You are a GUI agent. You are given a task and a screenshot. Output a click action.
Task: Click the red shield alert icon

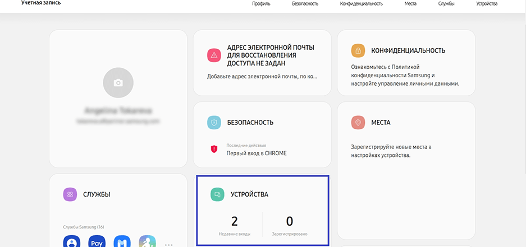coord(214,150)
